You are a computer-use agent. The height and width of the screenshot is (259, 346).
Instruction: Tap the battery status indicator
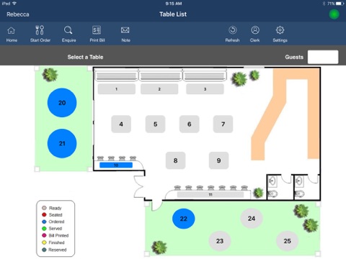pyautogui.click(x=340, y=4)
